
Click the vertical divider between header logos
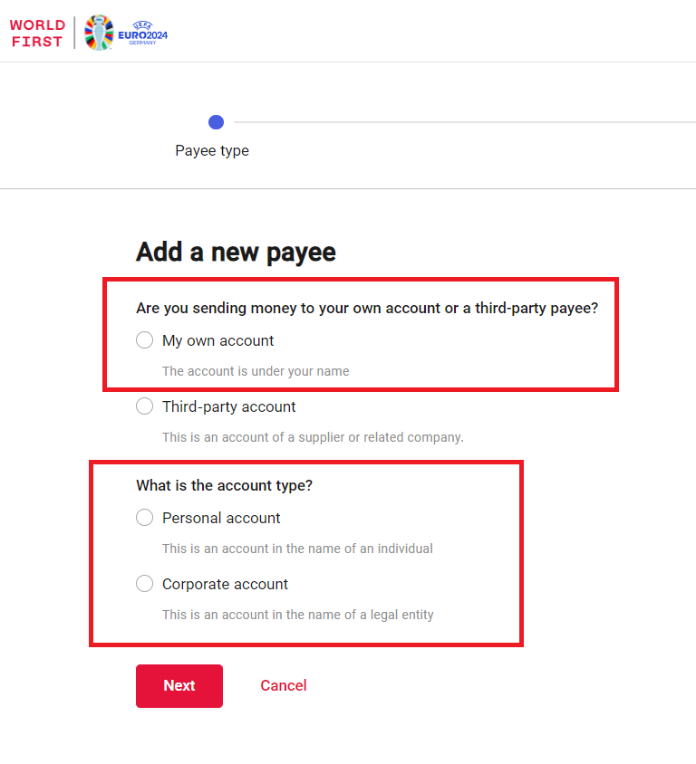pyautogui.click(x=74, y=33)
